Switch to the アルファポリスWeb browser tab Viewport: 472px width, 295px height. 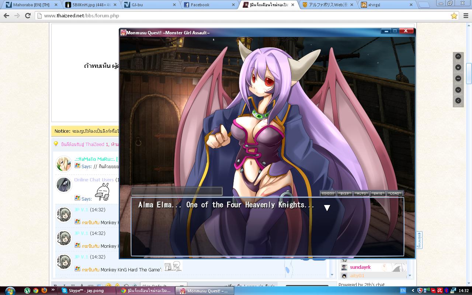(328, 5)
